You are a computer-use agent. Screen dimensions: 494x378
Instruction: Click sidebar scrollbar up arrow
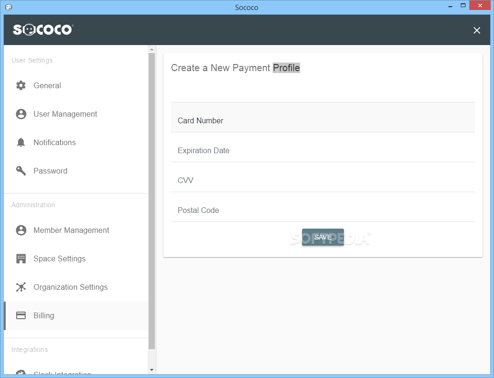[x=152, y=49]
